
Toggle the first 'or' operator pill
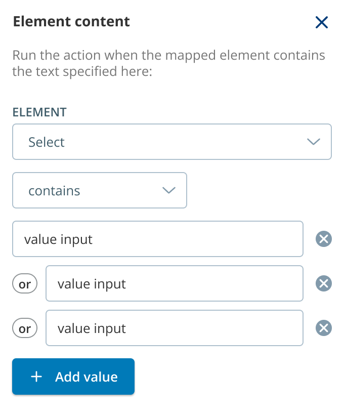tap(25, 283)
